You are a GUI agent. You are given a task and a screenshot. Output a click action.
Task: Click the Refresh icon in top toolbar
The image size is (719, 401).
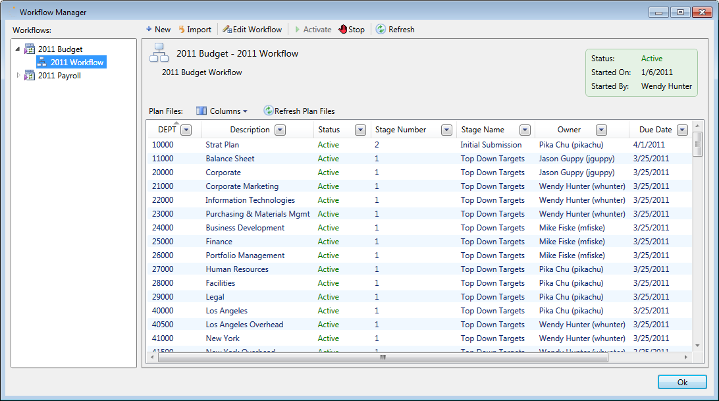click(x=381, y=30)
